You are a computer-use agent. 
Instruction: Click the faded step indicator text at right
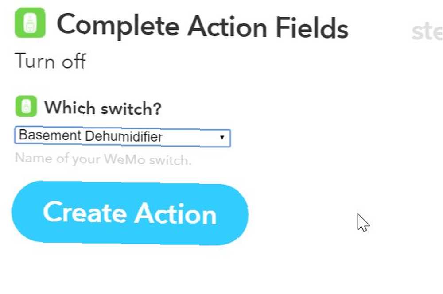[427, 32]
